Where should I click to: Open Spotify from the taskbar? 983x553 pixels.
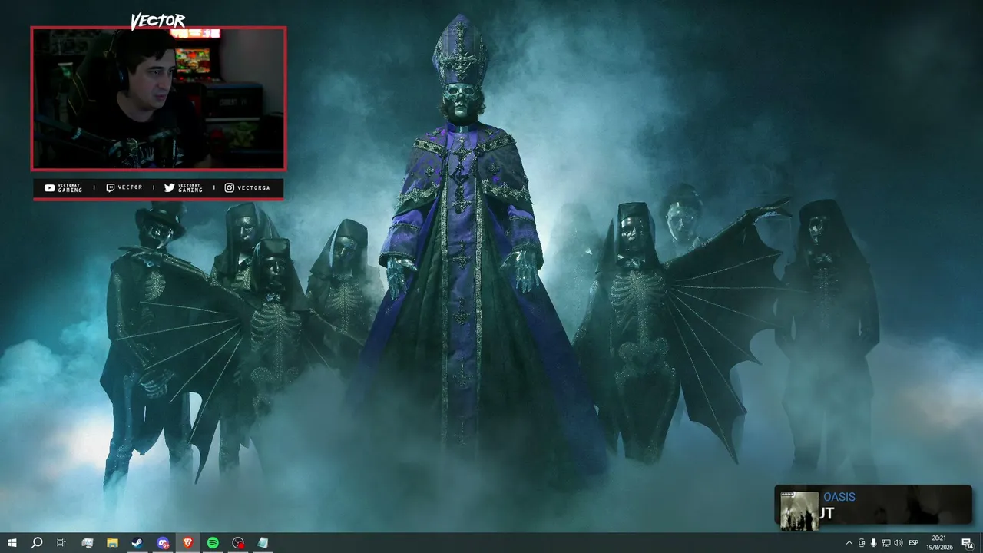pyautogui.click(x=213, y=543)
